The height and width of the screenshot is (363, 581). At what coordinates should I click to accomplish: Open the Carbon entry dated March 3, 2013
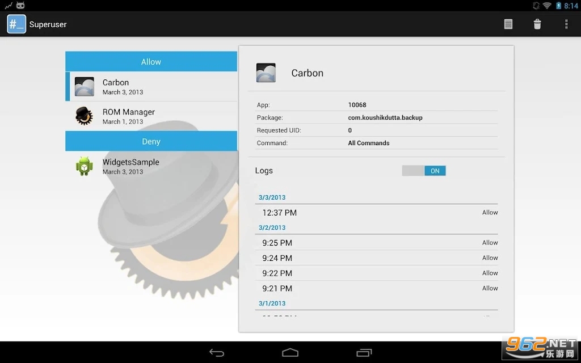coord(151,87)
